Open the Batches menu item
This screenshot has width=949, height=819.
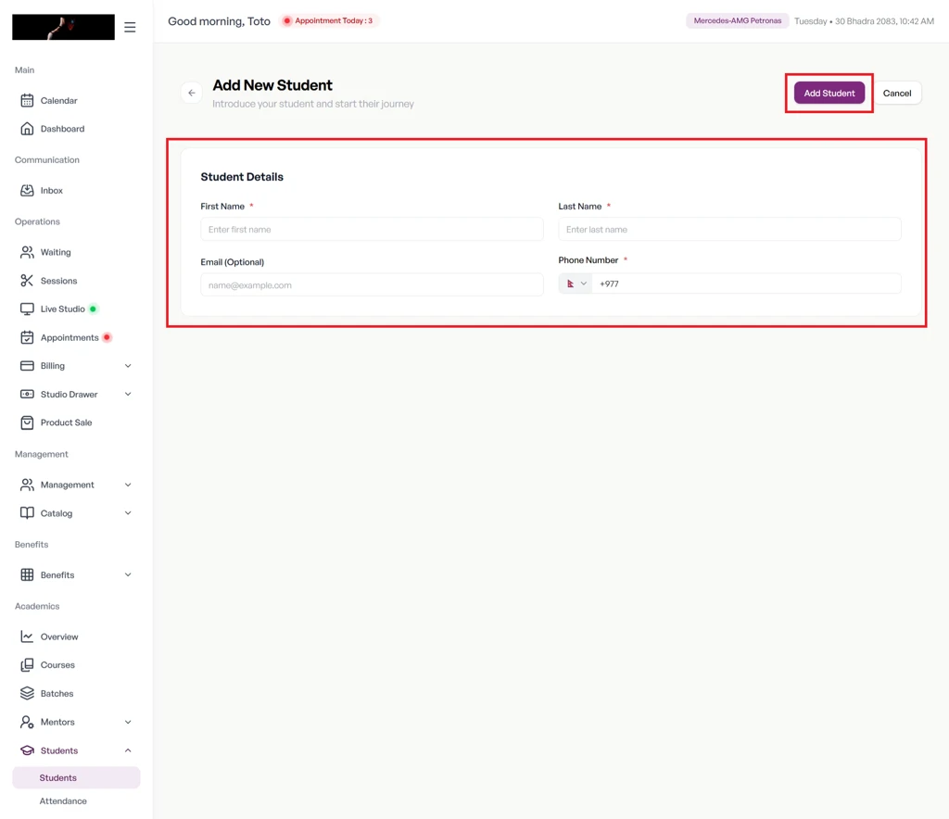click(x=57, y=694)
